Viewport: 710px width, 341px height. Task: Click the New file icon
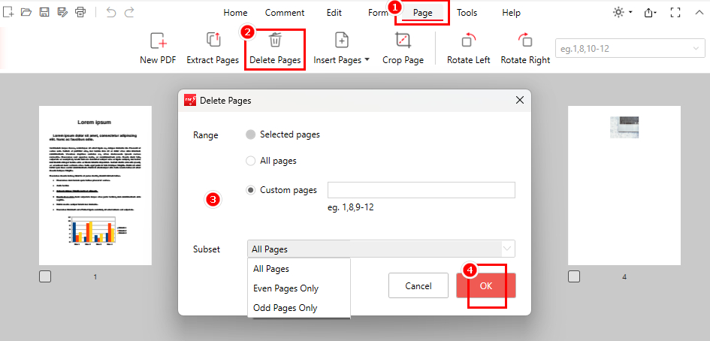[x=8, y=12]
